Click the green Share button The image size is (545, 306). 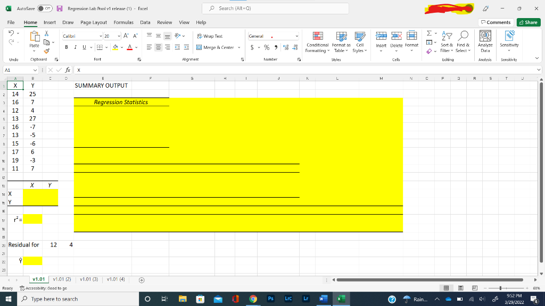(x=529, y=22)
